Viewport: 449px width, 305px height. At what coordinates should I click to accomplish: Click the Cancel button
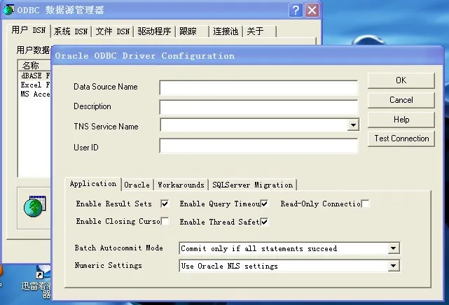[x=401, y=100]
